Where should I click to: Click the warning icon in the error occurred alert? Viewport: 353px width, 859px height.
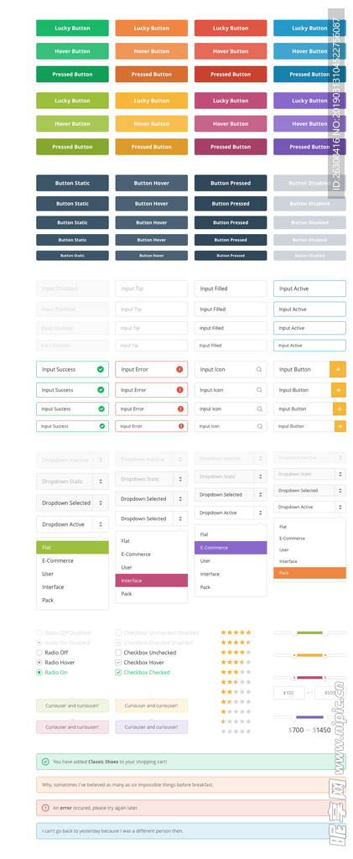[x=45, y=808]
